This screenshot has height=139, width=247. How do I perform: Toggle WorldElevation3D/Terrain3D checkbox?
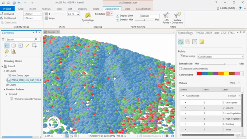coord(11,99)
